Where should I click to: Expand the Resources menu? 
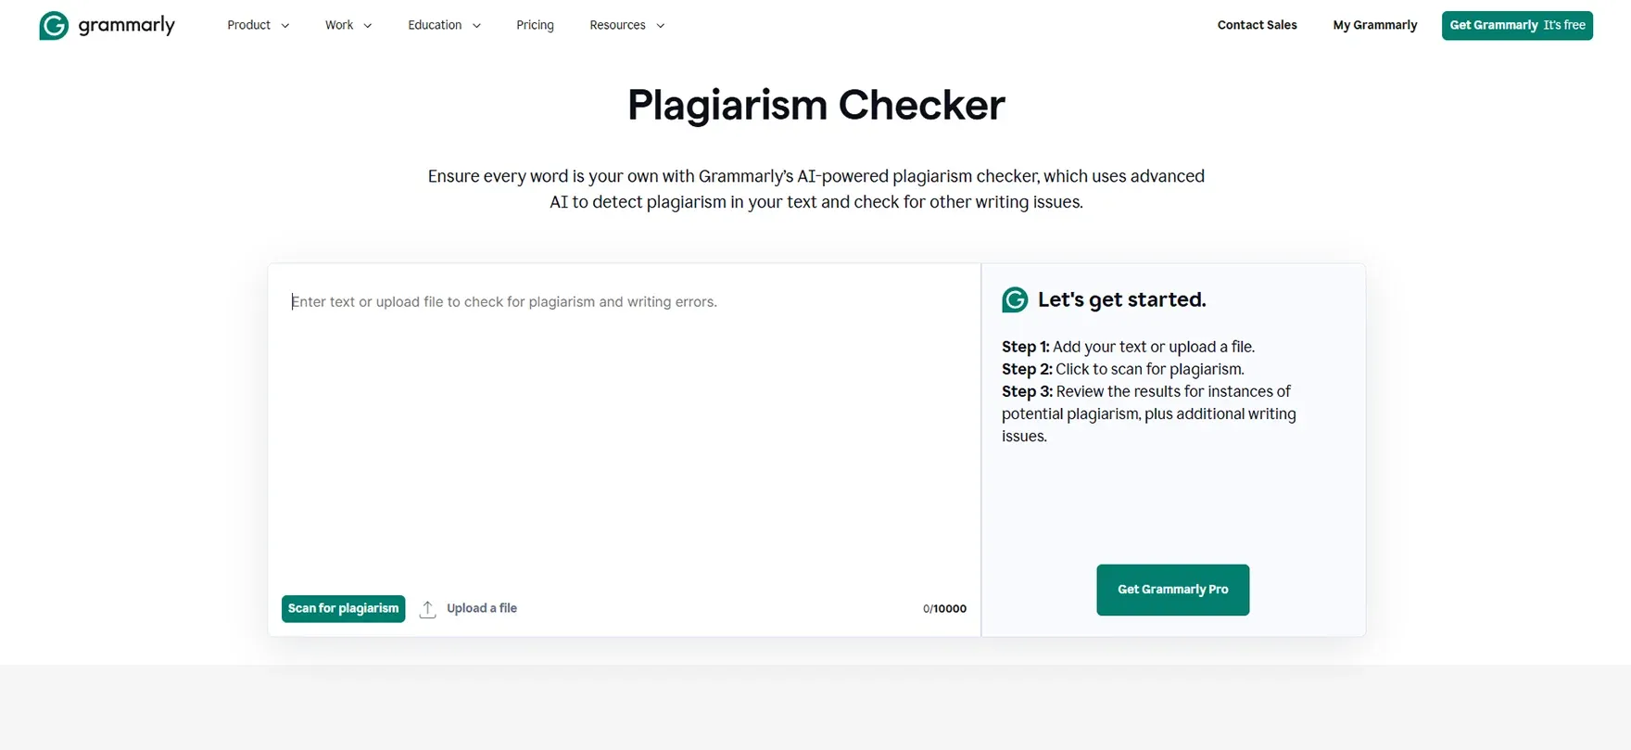point(627,25)
